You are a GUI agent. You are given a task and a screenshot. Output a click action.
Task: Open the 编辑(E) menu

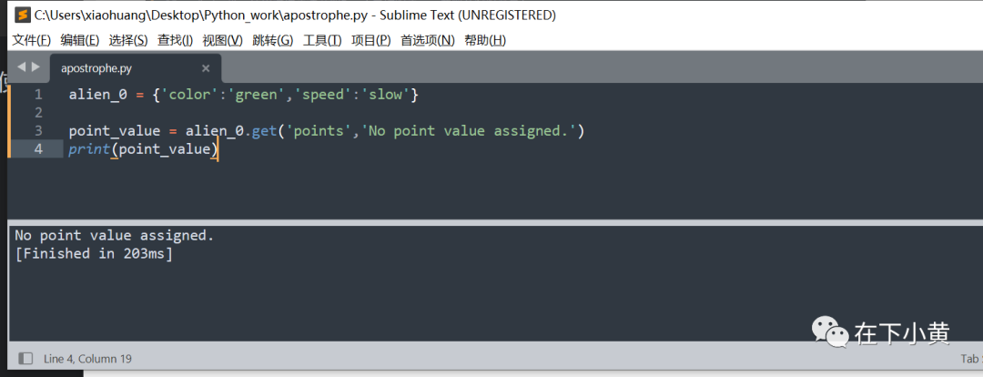coord(79,40)
